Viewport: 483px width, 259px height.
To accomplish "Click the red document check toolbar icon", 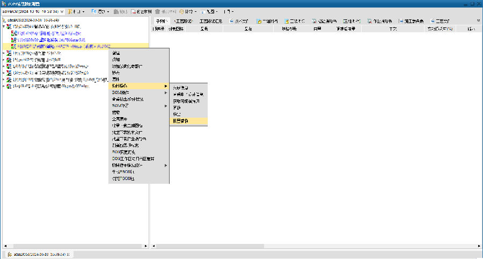I will [x=134, y=11].
